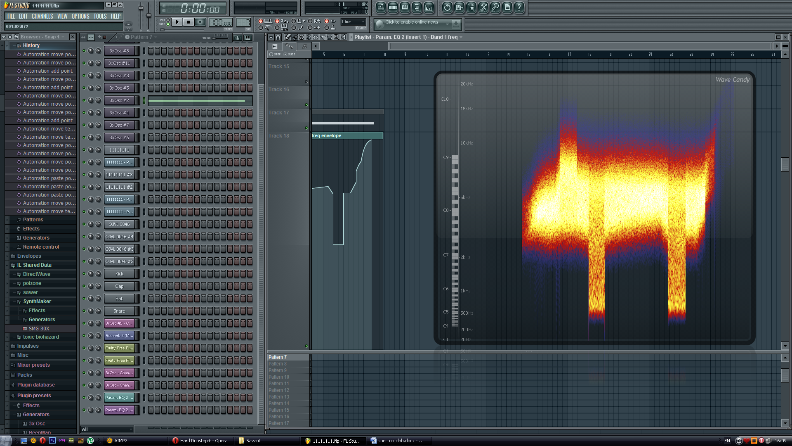This screenshot has width=792, height=446.
Task: Open the playlist title dropdown arrow
Action: click(x=461, y=37)
